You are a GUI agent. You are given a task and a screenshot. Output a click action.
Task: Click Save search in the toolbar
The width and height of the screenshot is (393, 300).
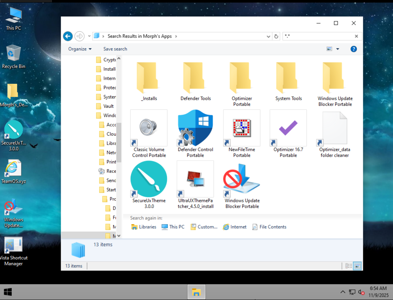(x=115, y=49)
